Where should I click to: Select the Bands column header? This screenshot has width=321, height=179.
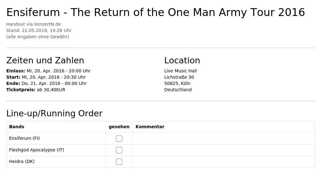pos(17,127)
